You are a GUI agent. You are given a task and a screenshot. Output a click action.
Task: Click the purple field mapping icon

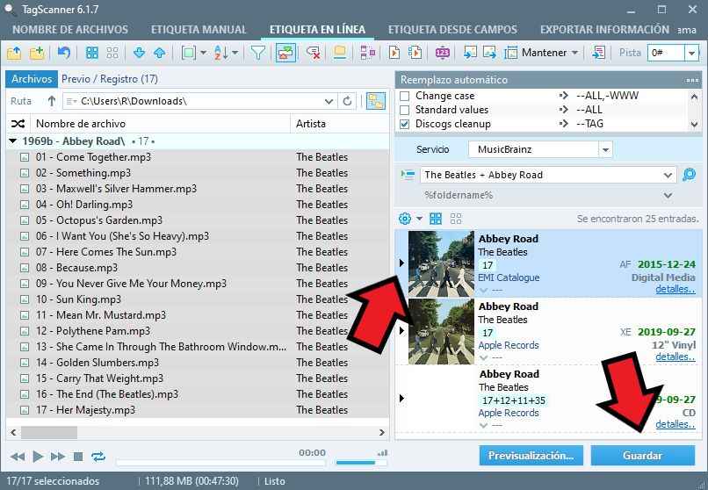tap(367, 53)
